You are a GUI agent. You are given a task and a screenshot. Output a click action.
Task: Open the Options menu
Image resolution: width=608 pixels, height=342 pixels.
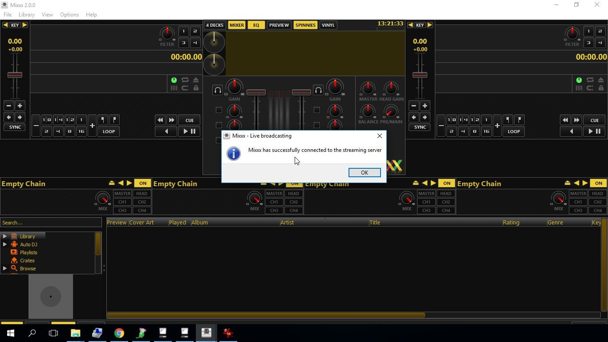point(69,15)
